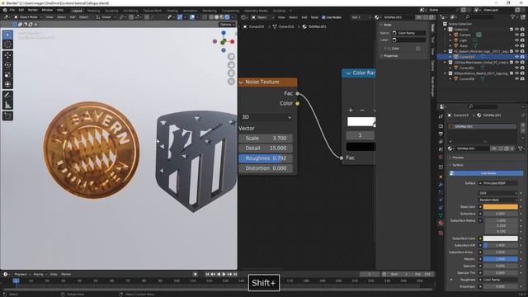
Task: Open the viewport Options dropdown
Action: tap(226, 24)
